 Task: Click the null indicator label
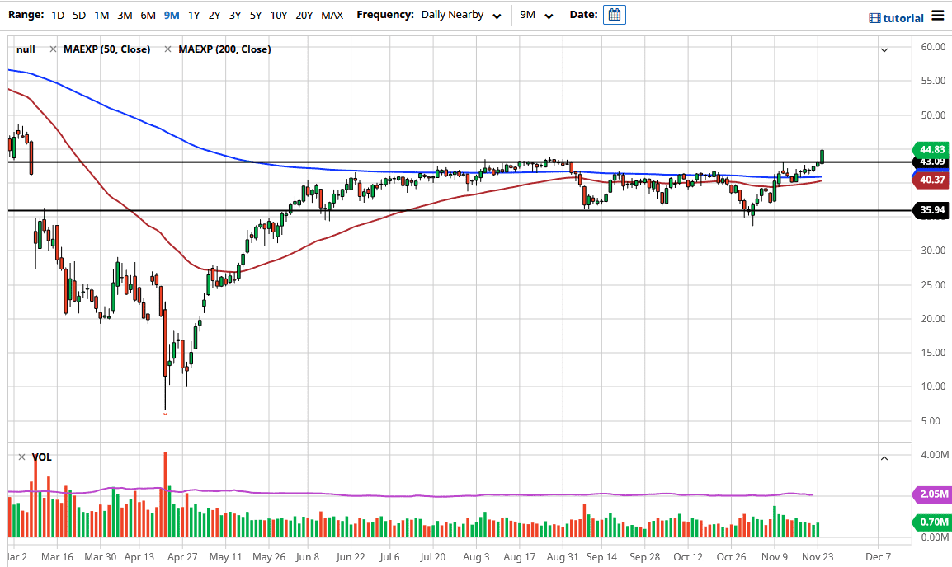(26, 49)
